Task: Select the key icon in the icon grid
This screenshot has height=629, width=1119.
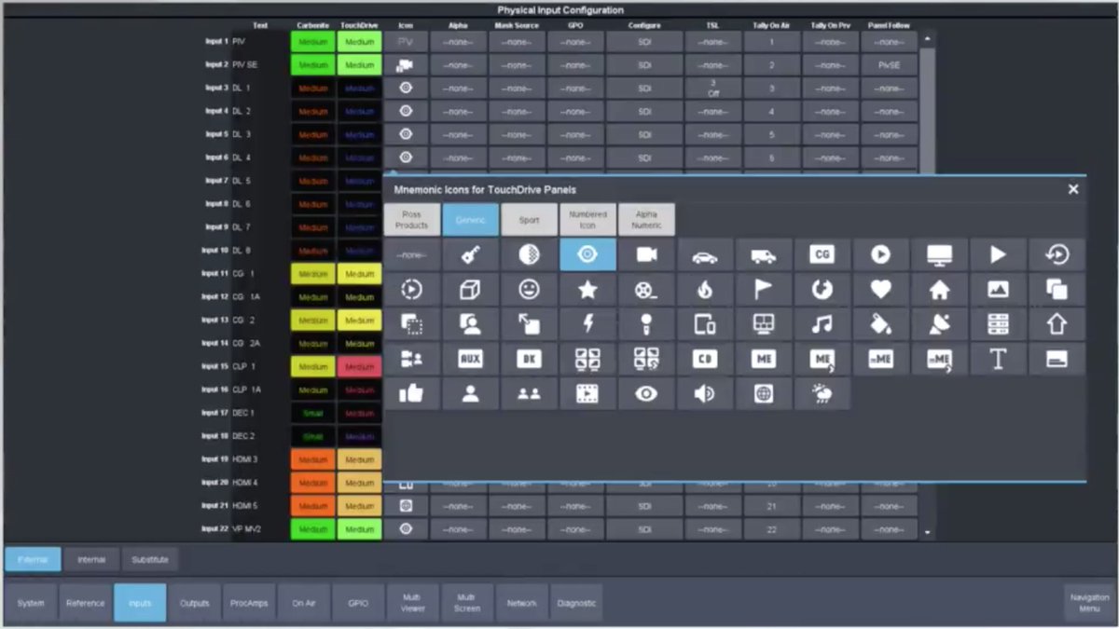Action: click(x=470, y=253)
